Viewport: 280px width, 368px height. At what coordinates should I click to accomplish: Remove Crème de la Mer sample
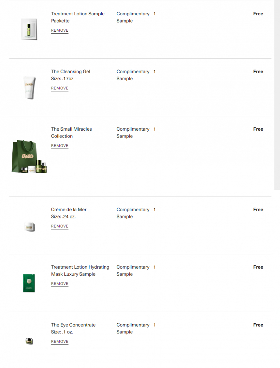pyautogui.click(x=60, y=226)
